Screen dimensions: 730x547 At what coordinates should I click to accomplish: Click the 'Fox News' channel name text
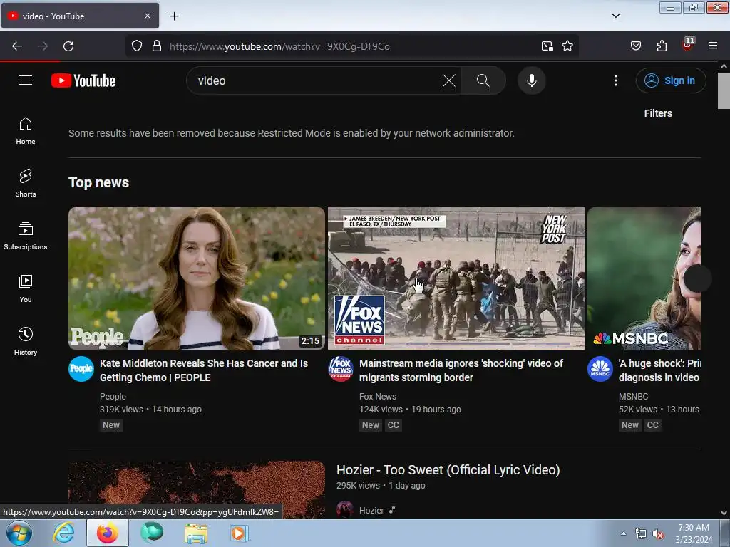click(378, 396)
